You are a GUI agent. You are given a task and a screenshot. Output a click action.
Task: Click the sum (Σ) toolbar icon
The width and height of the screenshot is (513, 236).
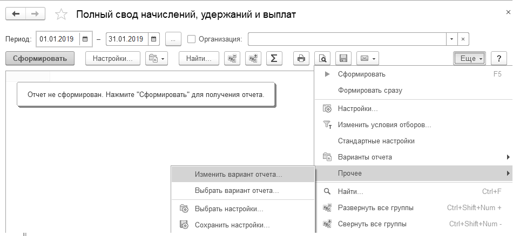pos(274,58)
